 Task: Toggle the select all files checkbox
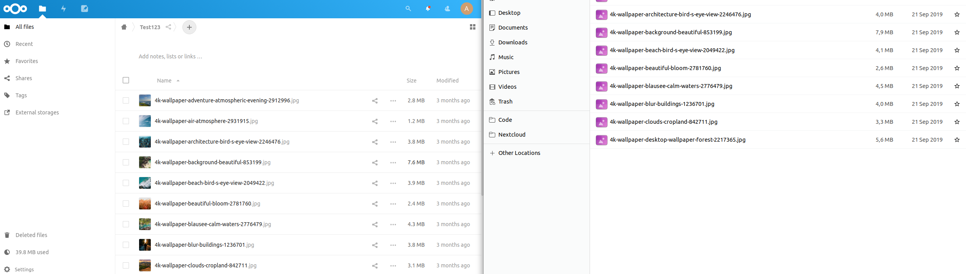(x=126, y=80)
